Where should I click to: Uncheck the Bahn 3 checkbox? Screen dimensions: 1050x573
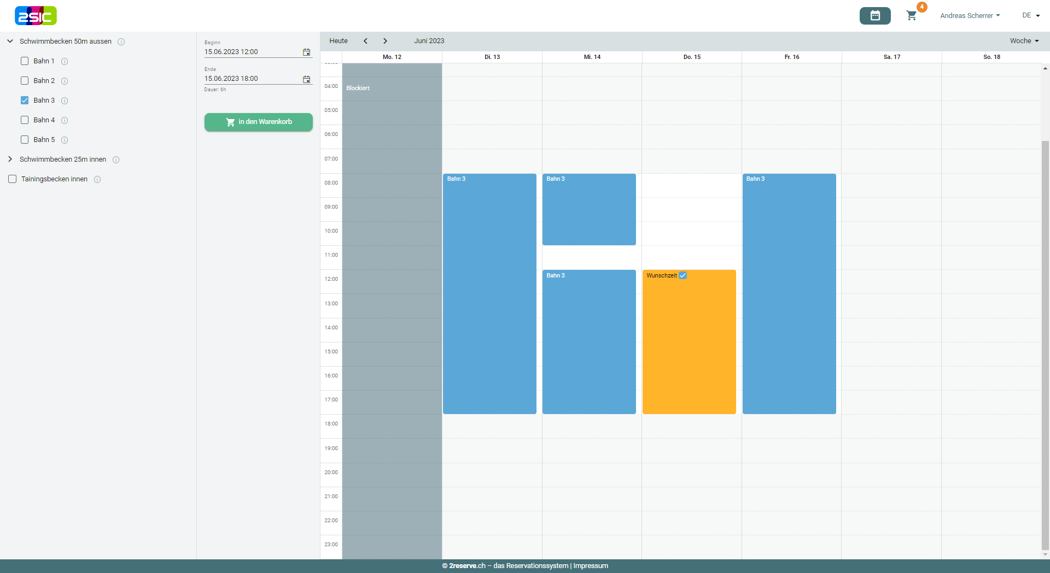(25, 101)
